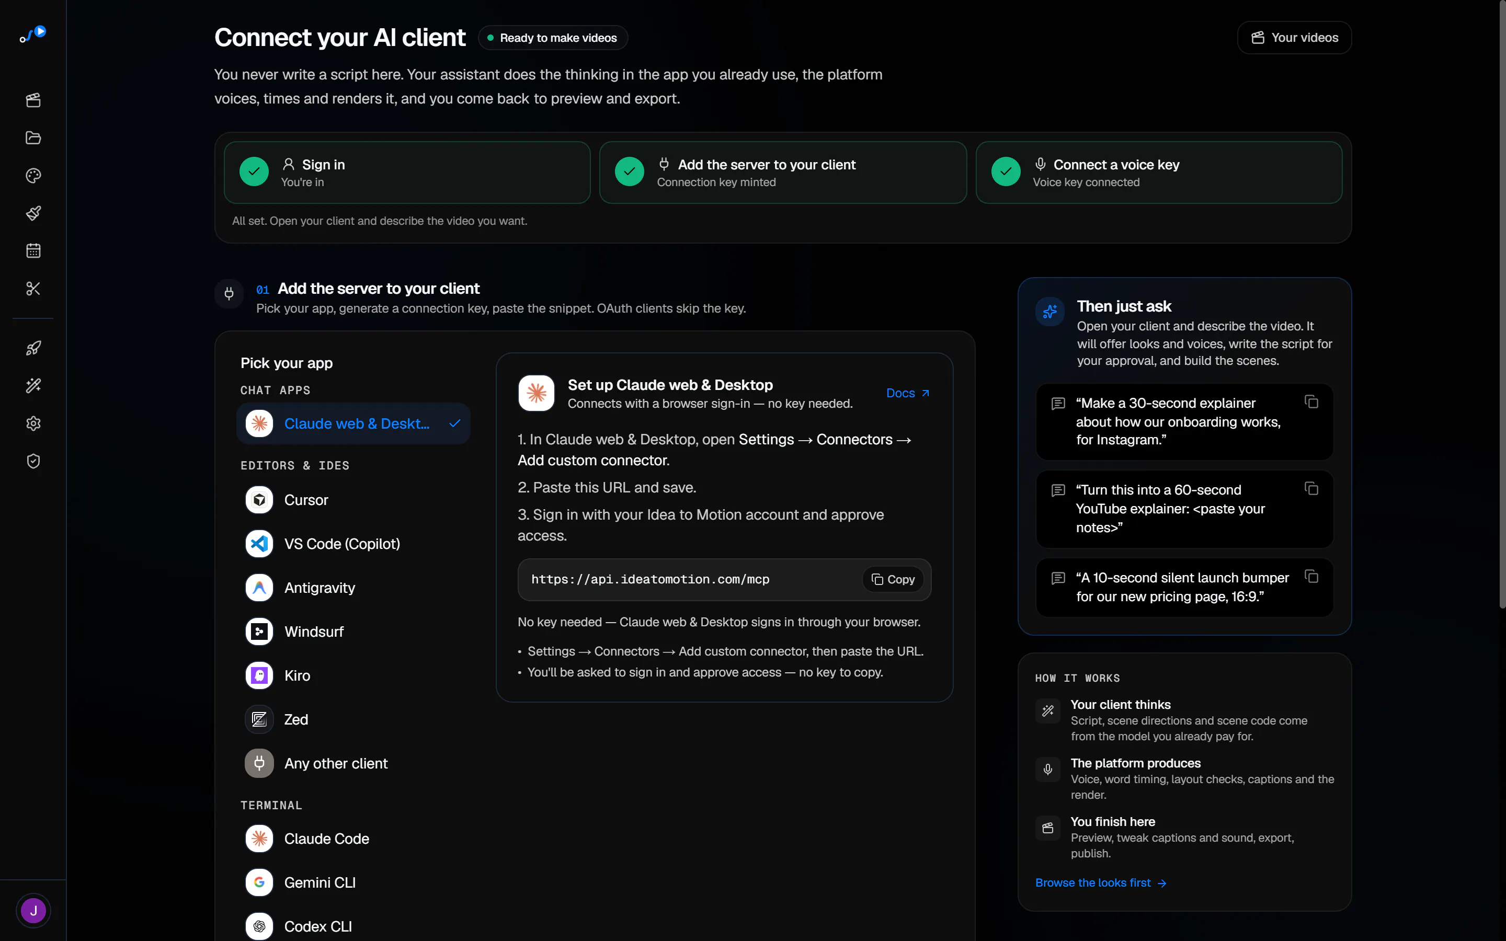Click the Antigravity logo icon
The height and width of the screenshot is (941, 1506).
(x=259, y=588)
